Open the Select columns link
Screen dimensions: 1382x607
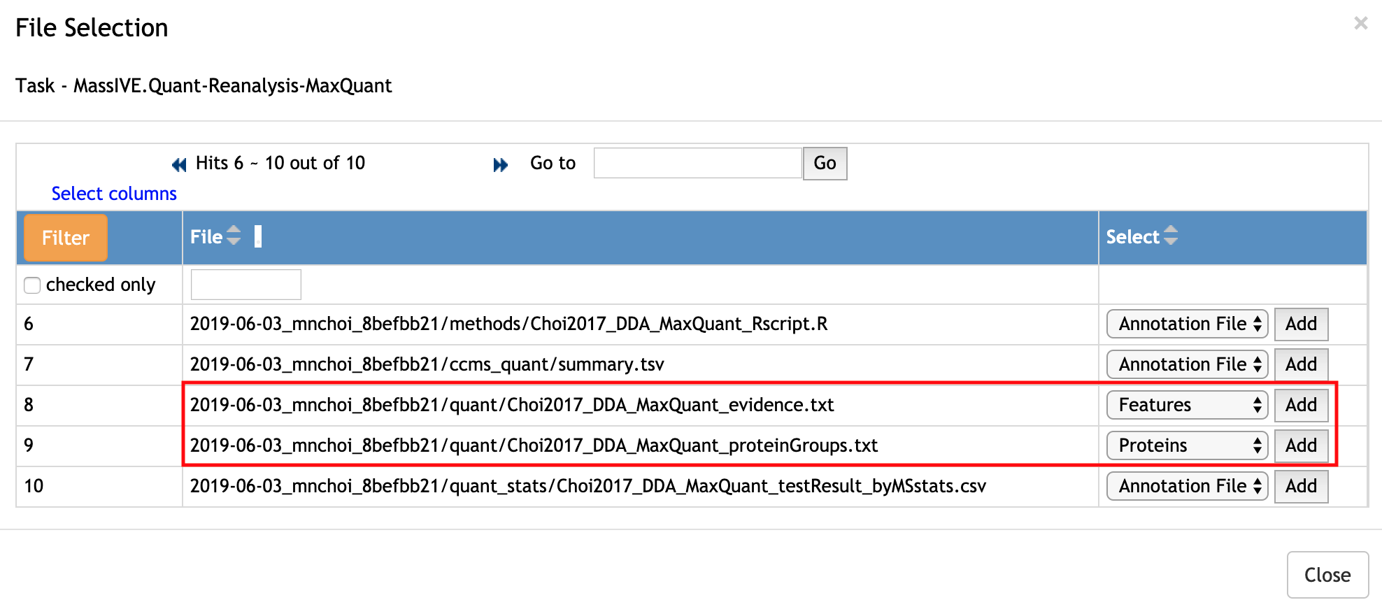[x=114, y=194]
